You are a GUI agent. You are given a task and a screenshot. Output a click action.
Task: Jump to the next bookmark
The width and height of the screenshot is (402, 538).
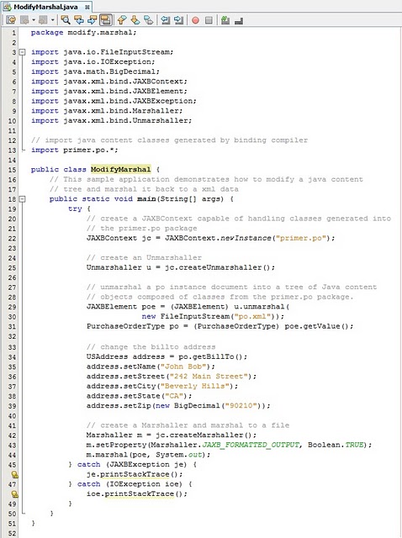coord(135,20)
